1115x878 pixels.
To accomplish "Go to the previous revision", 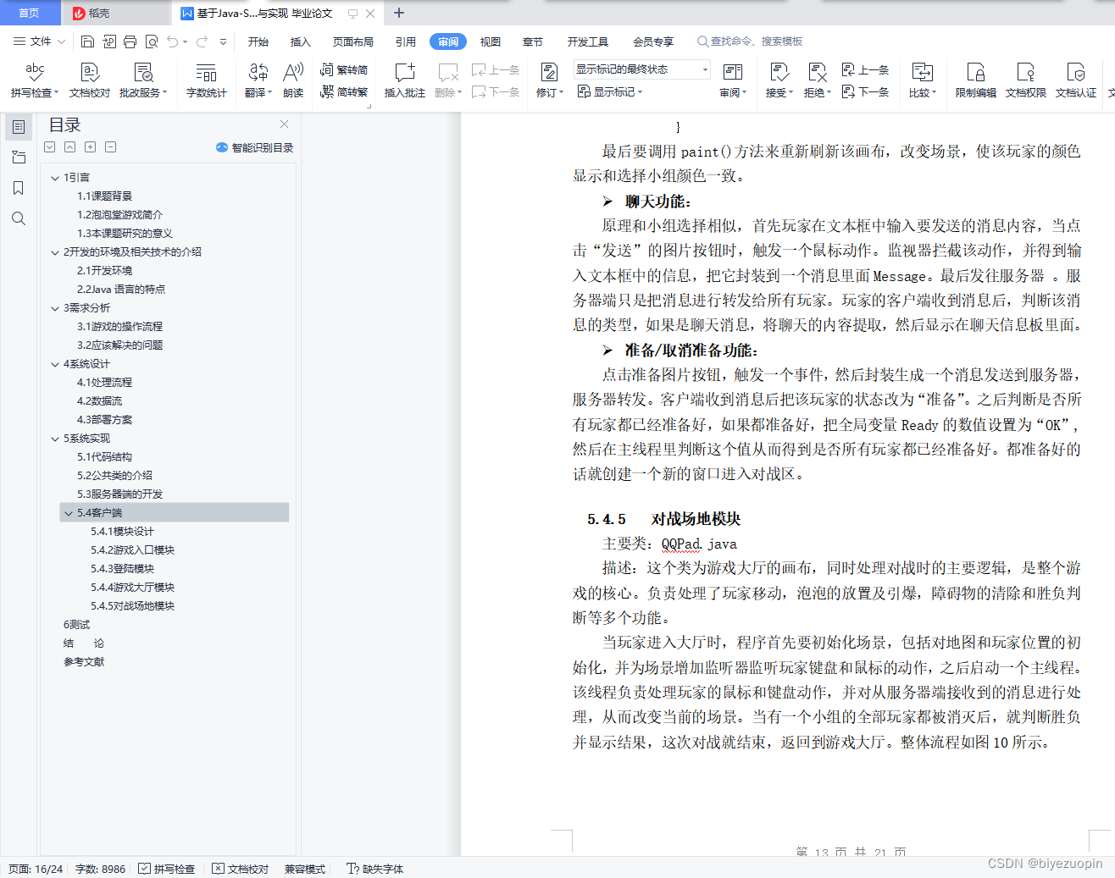I will (865, 69).
